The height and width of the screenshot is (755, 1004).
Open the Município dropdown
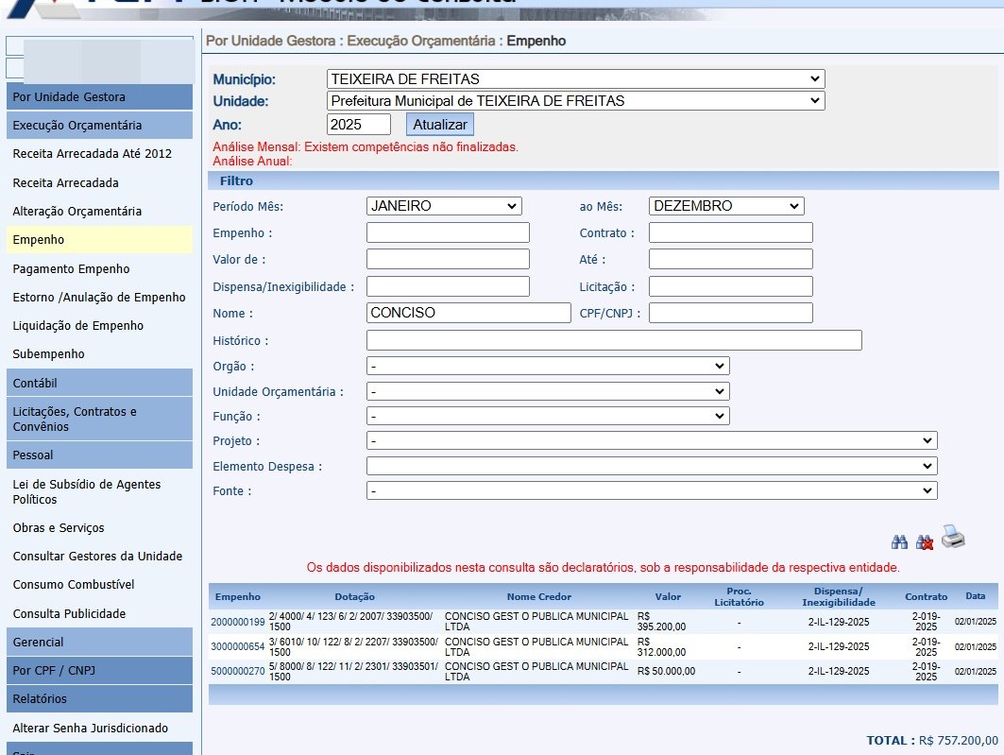[575, 79]
